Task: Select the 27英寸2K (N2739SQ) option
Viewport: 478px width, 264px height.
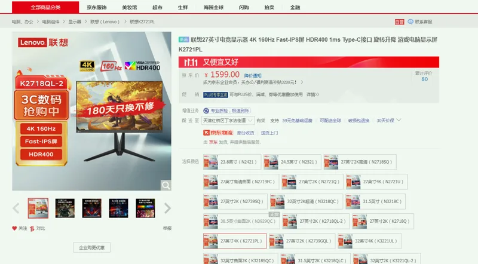Action: click(235, 201)
